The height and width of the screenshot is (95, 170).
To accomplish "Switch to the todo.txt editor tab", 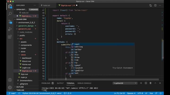I will pos(46,5).
